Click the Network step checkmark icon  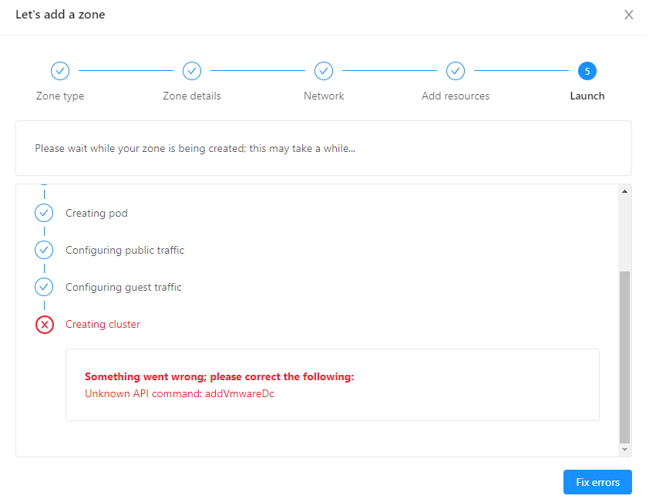point(324,70)
